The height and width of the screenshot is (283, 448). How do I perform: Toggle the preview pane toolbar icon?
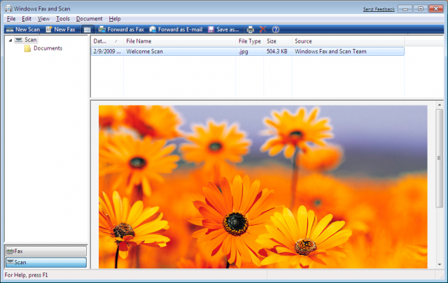(87, 29)
